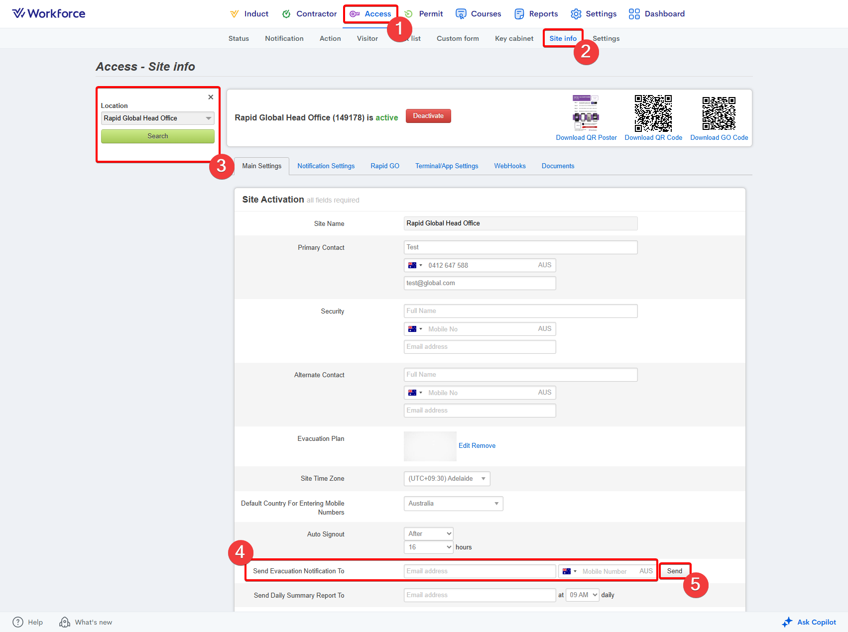Click the Courses icon in navigation

[461, 14]
